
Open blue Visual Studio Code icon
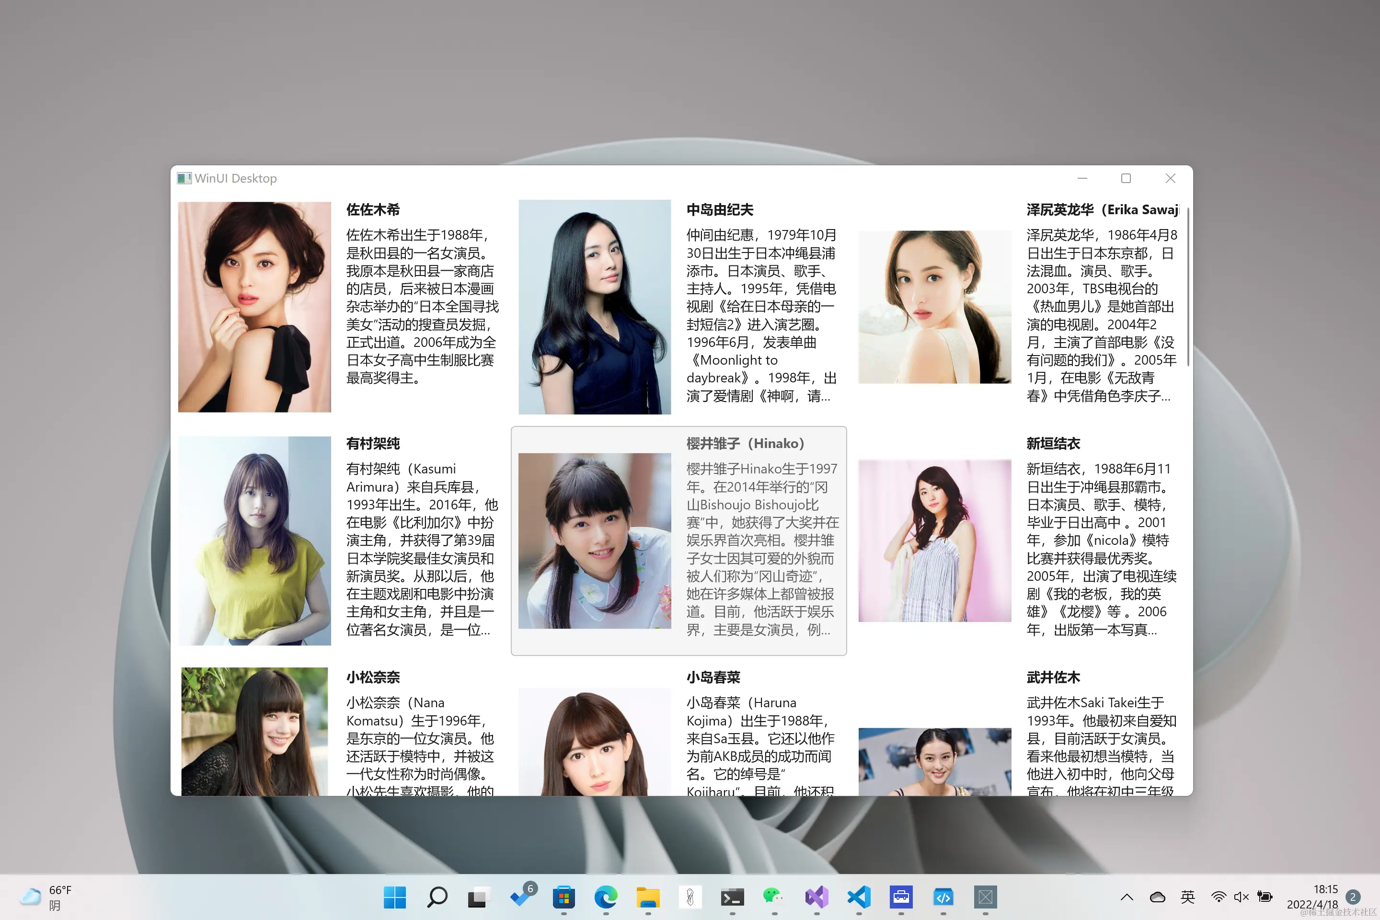(858, 897)
